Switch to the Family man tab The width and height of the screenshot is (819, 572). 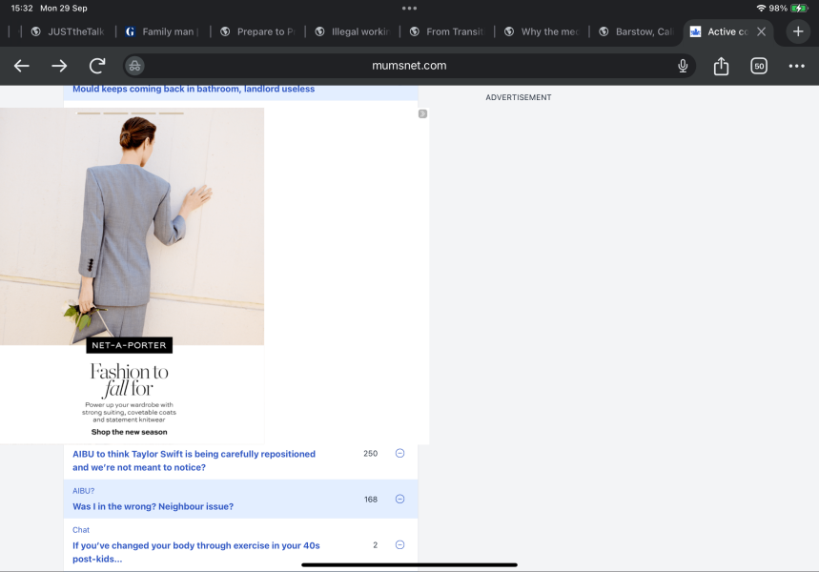[x=162, y=31]
